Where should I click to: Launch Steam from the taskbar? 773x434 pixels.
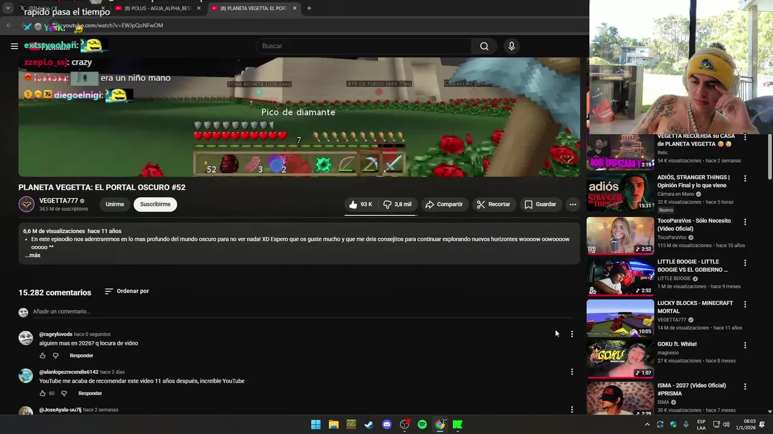click(369, 424)
